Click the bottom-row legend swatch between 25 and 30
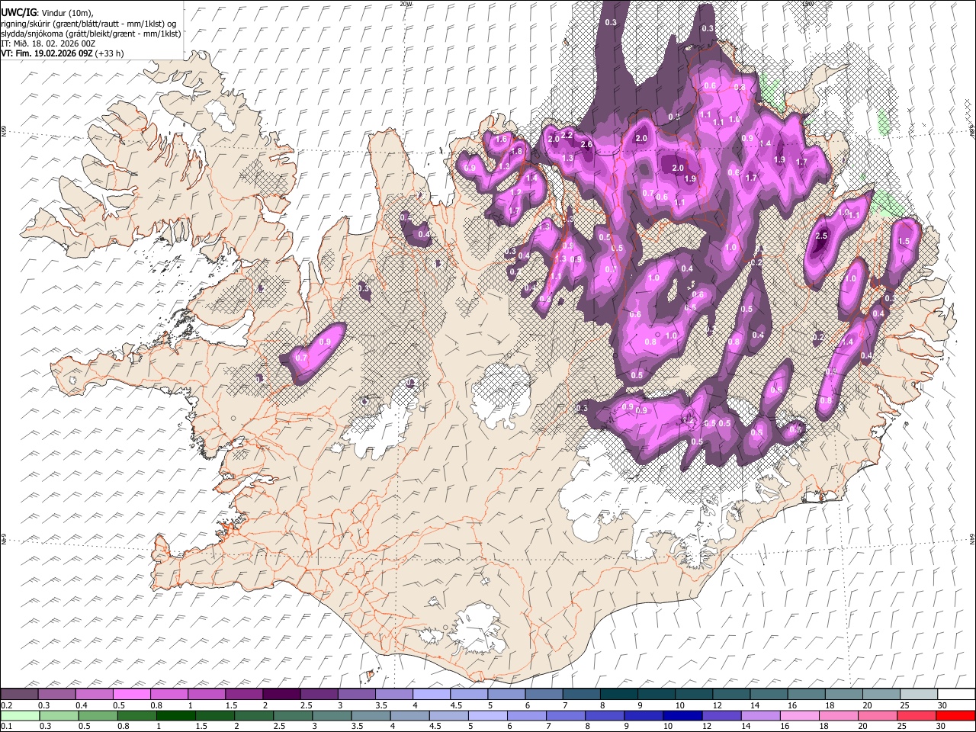This screenshot has width=976, height=732. (x=916, y=715)
